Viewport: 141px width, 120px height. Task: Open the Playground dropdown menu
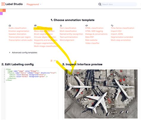34,4
